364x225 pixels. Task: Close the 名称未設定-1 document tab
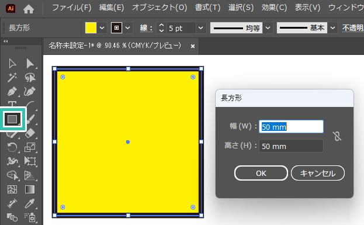[193, 46]
